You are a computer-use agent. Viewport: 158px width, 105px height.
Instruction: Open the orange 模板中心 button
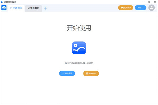click(91, 73)
